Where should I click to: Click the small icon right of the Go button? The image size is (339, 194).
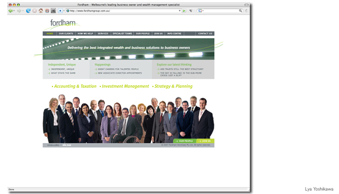[191, 10]
